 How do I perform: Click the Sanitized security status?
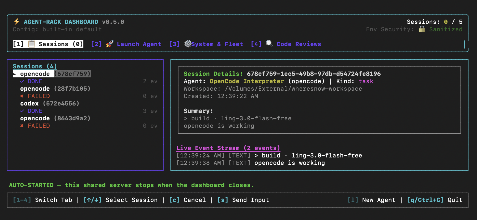(446, 29)
